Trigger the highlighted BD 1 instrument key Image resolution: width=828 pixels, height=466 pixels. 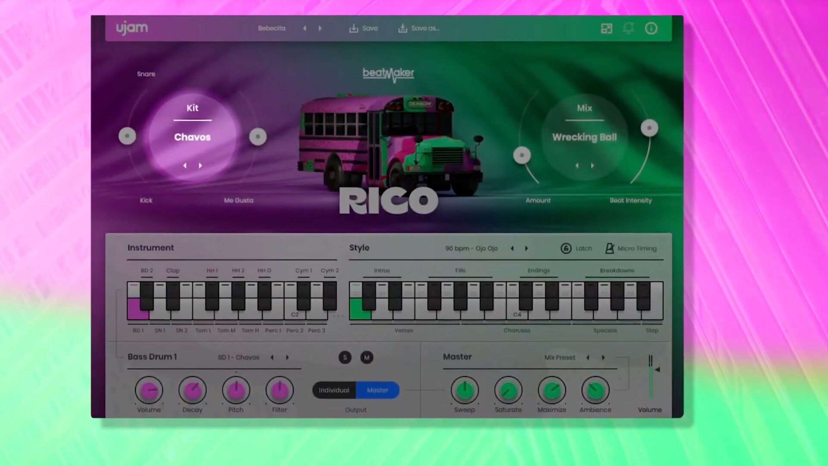138,309
